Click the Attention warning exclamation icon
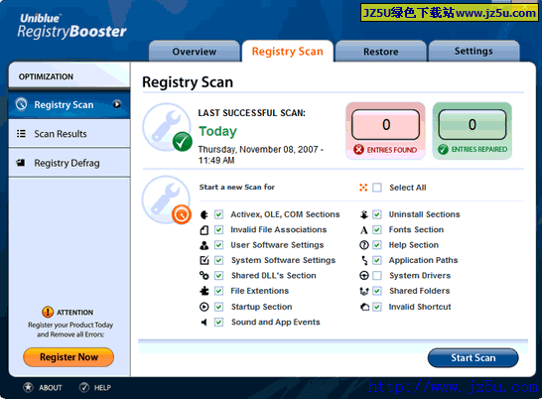The height and width of the screenshot is (399, 542). (x=48, y=312)
